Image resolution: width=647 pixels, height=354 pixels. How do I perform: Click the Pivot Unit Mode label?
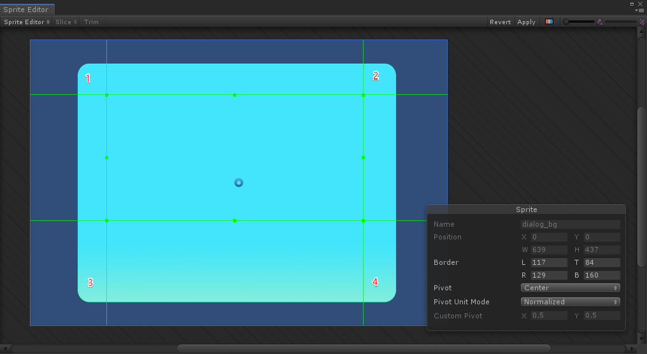point(461,302)
